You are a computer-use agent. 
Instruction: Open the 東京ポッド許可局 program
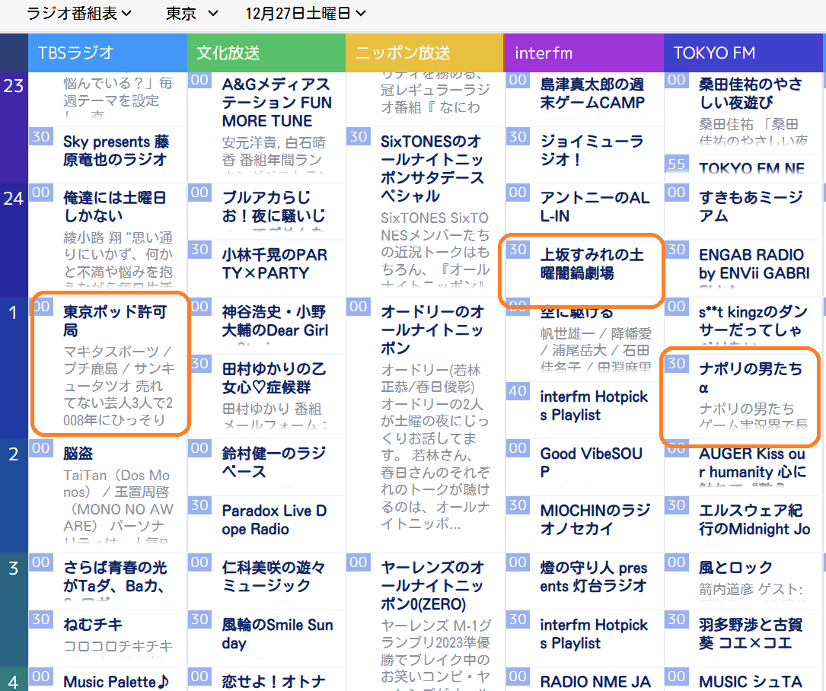(x=114, y=321)
